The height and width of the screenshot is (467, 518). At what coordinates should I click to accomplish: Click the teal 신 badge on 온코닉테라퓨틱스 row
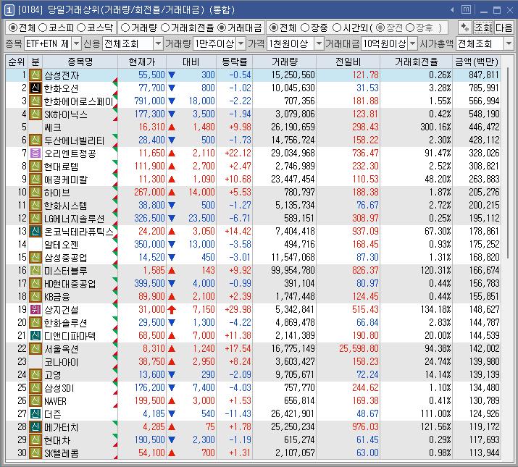[x=35, y=231]
